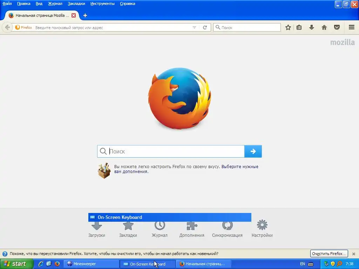The width and height of the screenshot is (359, 269).
Task: Click the 7:38 system clock
Action: (350, 264)
